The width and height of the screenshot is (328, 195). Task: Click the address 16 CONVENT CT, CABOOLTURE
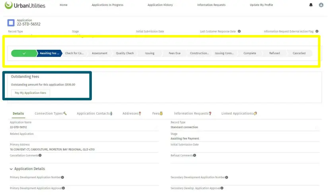coord(52,149)
